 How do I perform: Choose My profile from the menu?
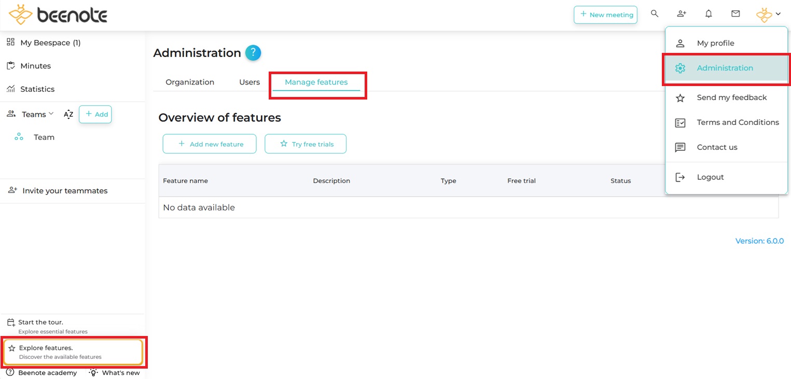click(715, 43)
